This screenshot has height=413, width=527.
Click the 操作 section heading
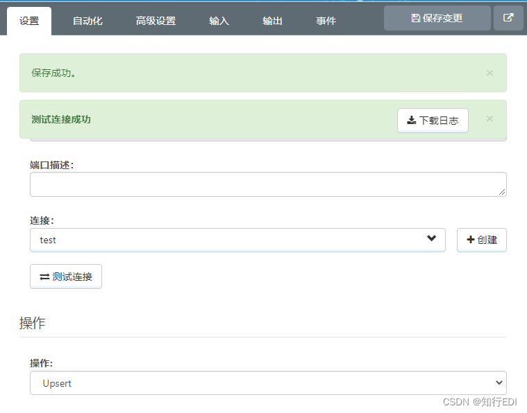click(x=32, y=323)
